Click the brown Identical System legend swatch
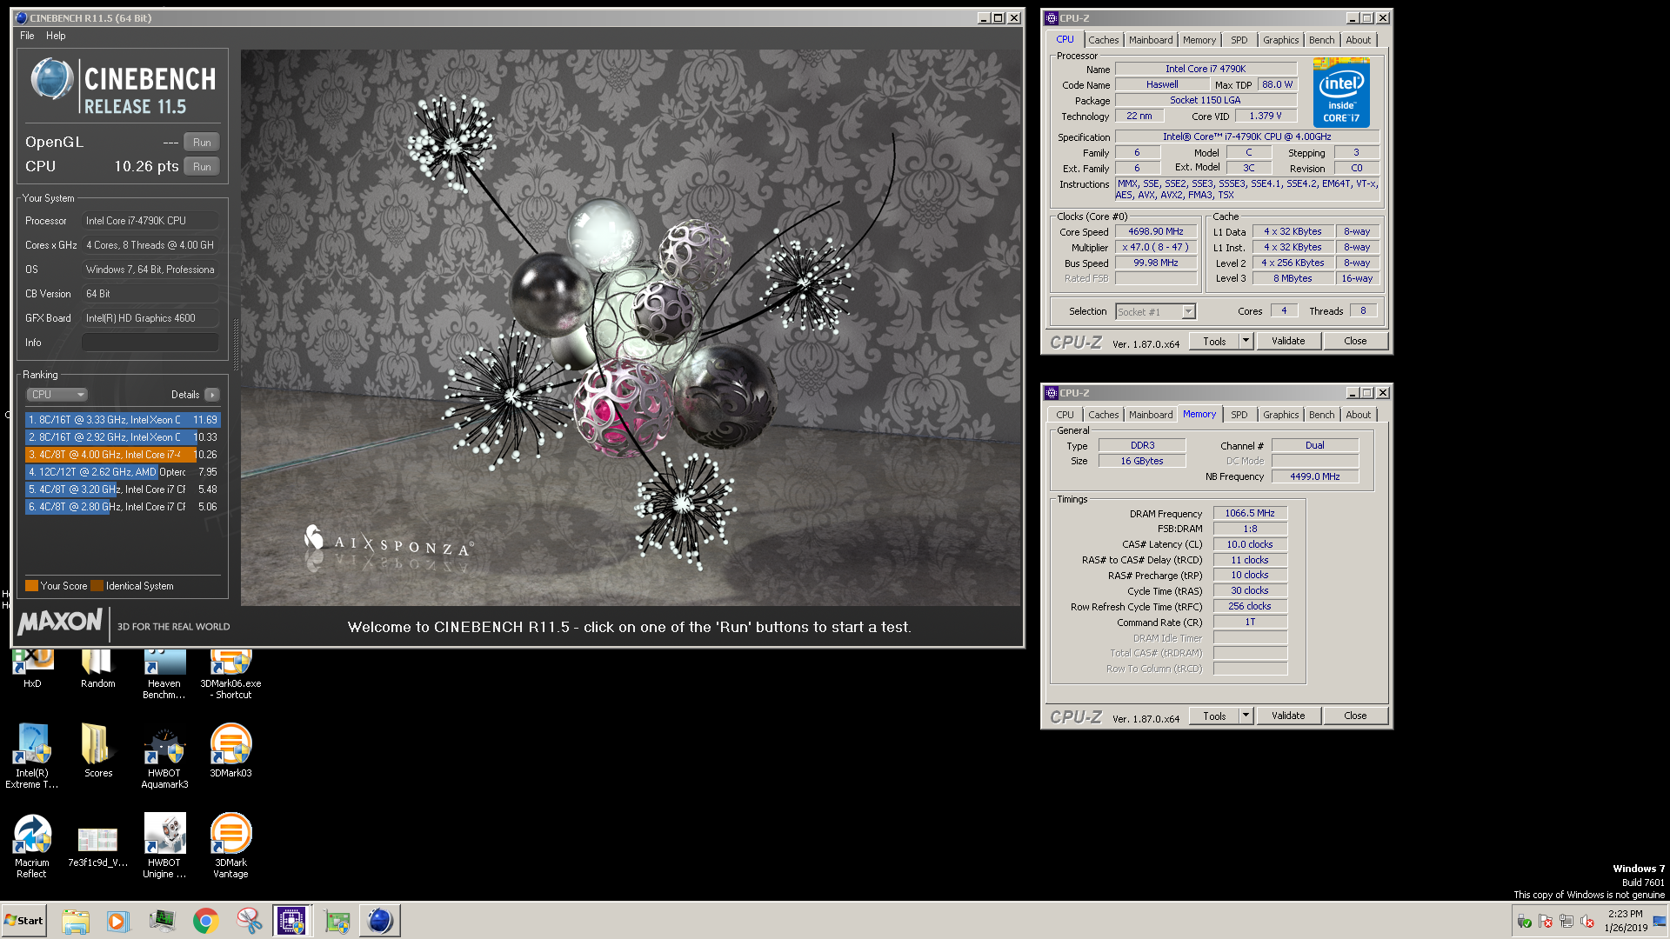Screen dimensions: 1670x939 (x=97, y=586)
